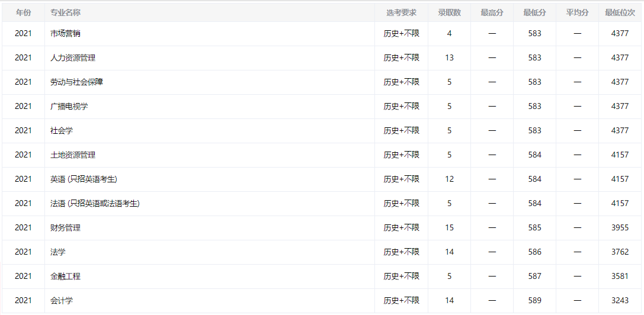
Task: Click the 广播电视学 major name
Action: 69,107
